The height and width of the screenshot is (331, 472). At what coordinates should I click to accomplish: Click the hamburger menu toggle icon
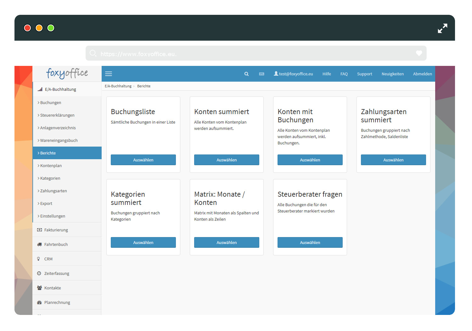(x=109, y=74)
